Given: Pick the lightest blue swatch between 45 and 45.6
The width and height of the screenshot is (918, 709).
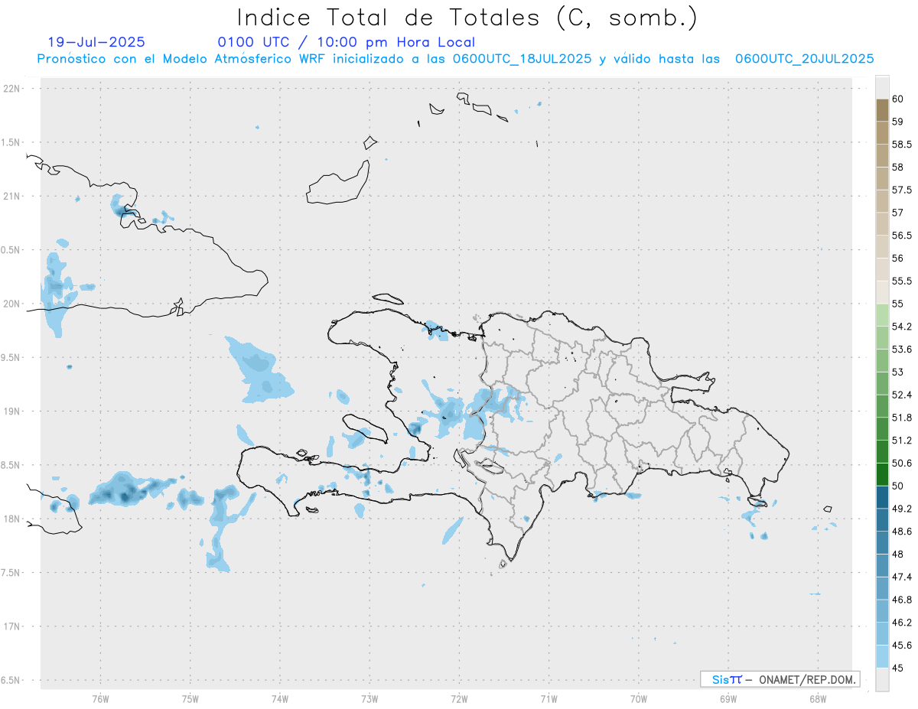Looking at the screenshot, I should coord(882,657).
